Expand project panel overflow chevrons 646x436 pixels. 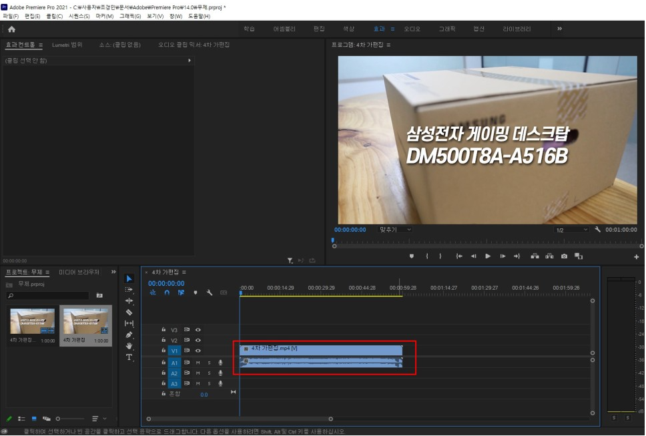[113, 272]
